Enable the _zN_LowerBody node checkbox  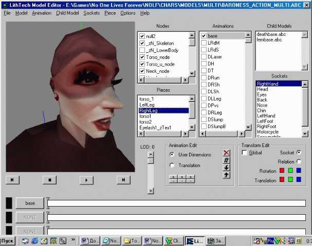click(x=142, y=50)
